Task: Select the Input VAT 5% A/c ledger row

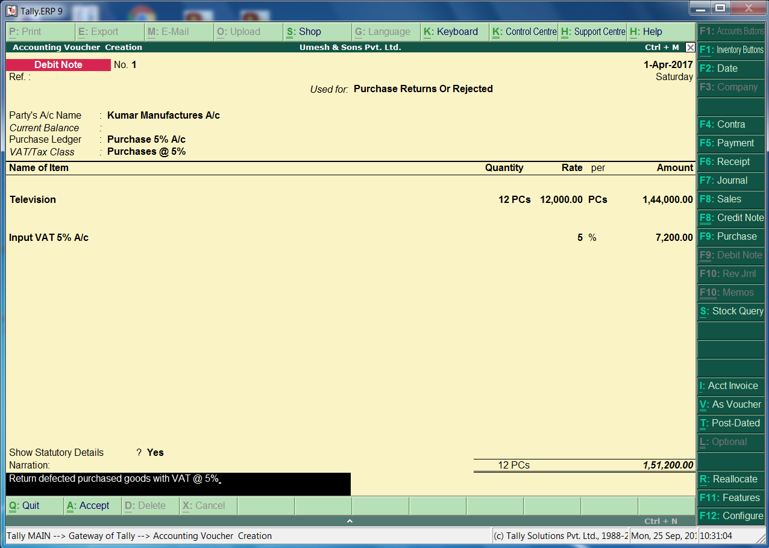Action: coord(351,238)
